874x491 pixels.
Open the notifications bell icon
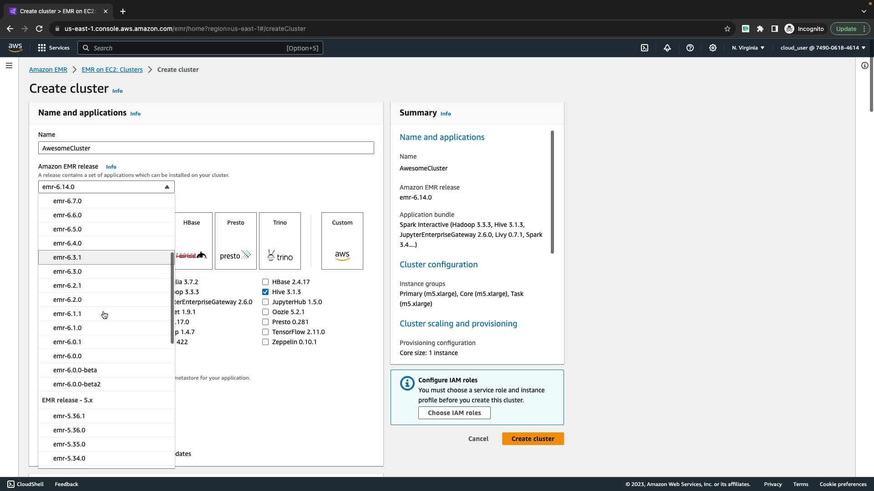pyautogui.click(x=667, y=48)
